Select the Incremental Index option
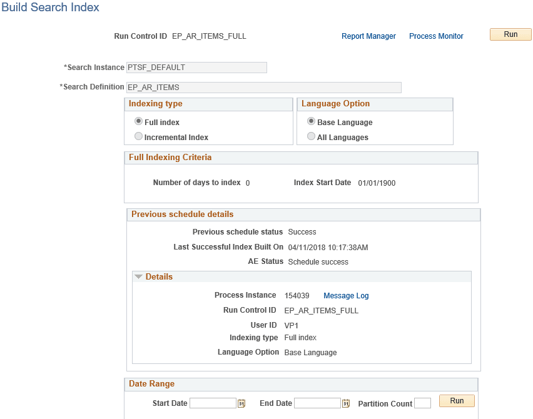 coord(139,136)
